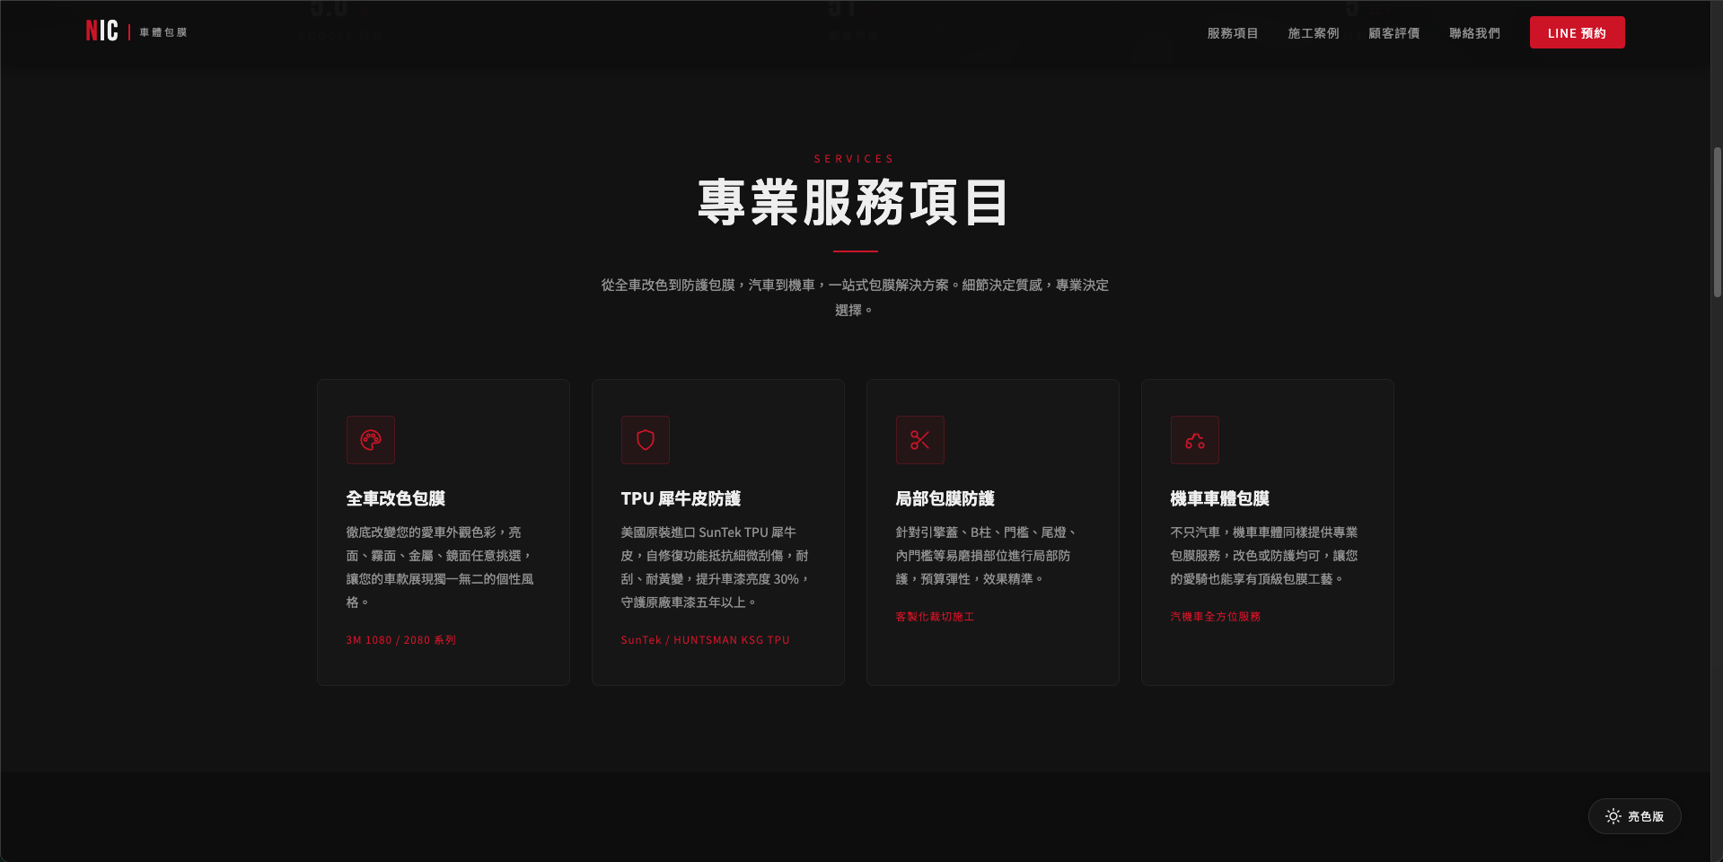Screen dimensions: 1723x862
Task: Click the 車體包膜 text beside the logo
Action: tap(163, 32)
